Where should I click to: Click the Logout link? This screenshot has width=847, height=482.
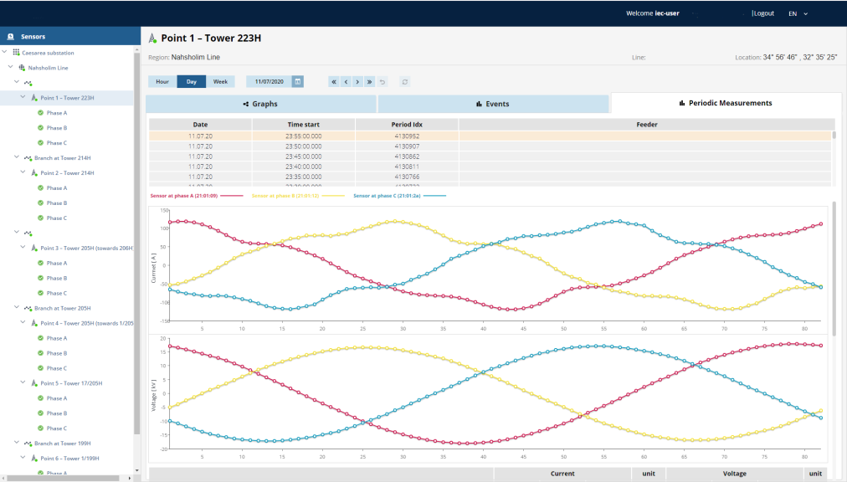click(x=763, y=13)
